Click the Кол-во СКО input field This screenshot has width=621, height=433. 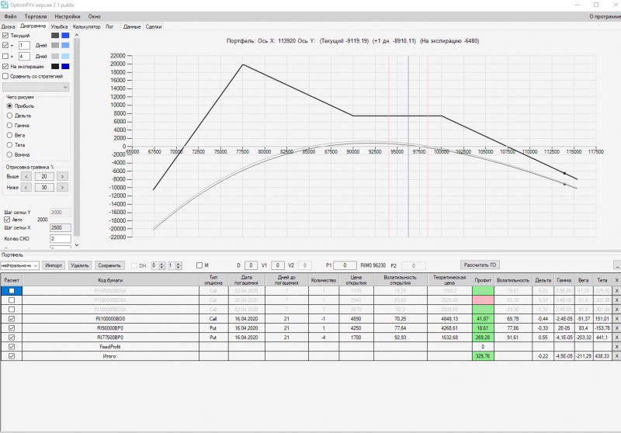tap(61, 239)
